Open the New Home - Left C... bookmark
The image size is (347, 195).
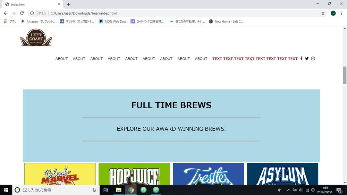[x=226, y=22]
